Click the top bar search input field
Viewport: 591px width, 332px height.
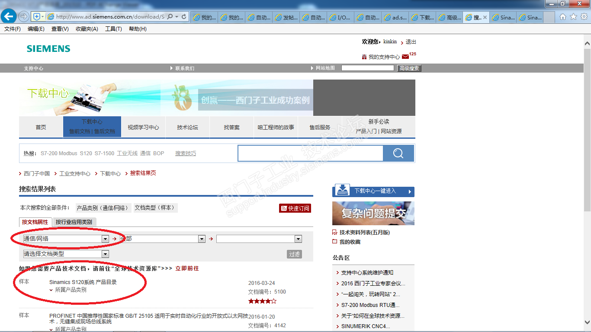pyautogui.click(x=368, y=68)
